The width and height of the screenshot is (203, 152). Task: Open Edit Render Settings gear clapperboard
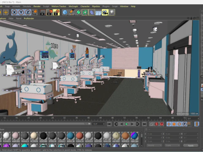[57, 12]
